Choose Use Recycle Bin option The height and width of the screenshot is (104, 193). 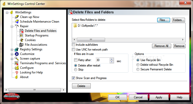[x=138, y=60]
